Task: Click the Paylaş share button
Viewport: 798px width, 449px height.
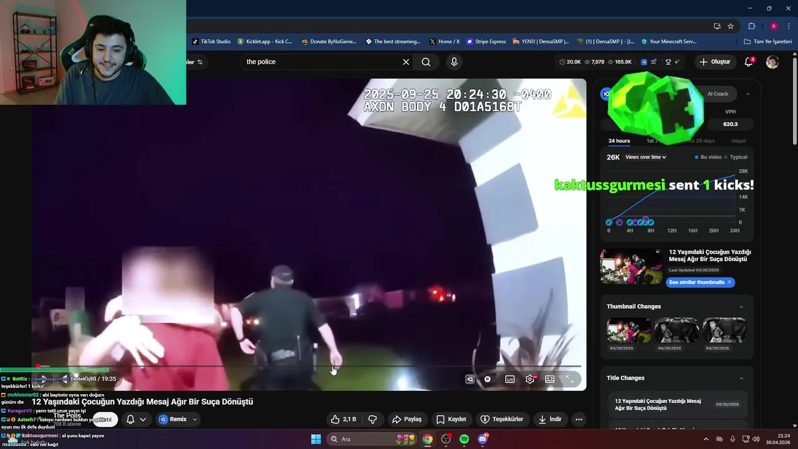Action: pos(406,419)
